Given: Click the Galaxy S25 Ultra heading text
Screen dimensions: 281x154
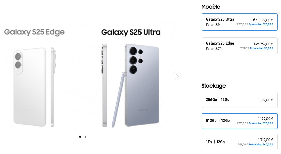Looking at the screenshot, I should coord(131,32).
